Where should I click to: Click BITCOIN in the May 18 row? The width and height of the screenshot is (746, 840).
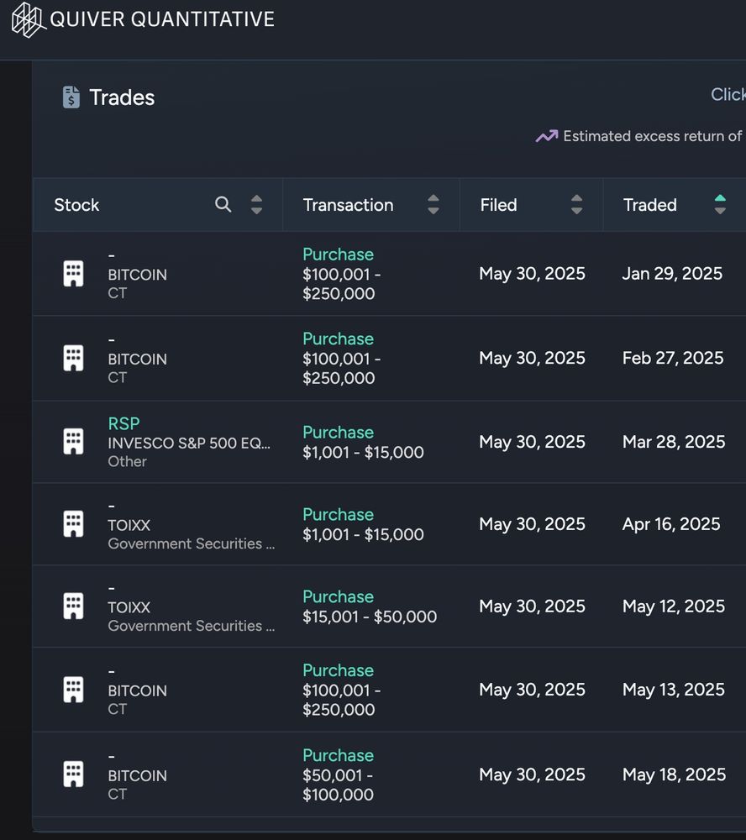137,775
